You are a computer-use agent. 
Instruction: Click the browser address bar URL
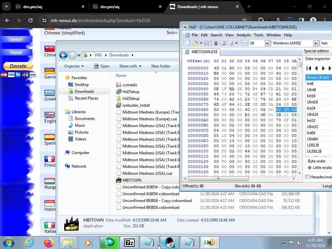(x=101, y=20)
